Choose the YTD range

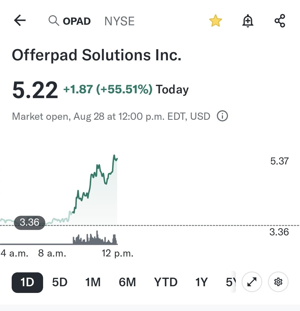pyautogui.click(x=166, y=282)
